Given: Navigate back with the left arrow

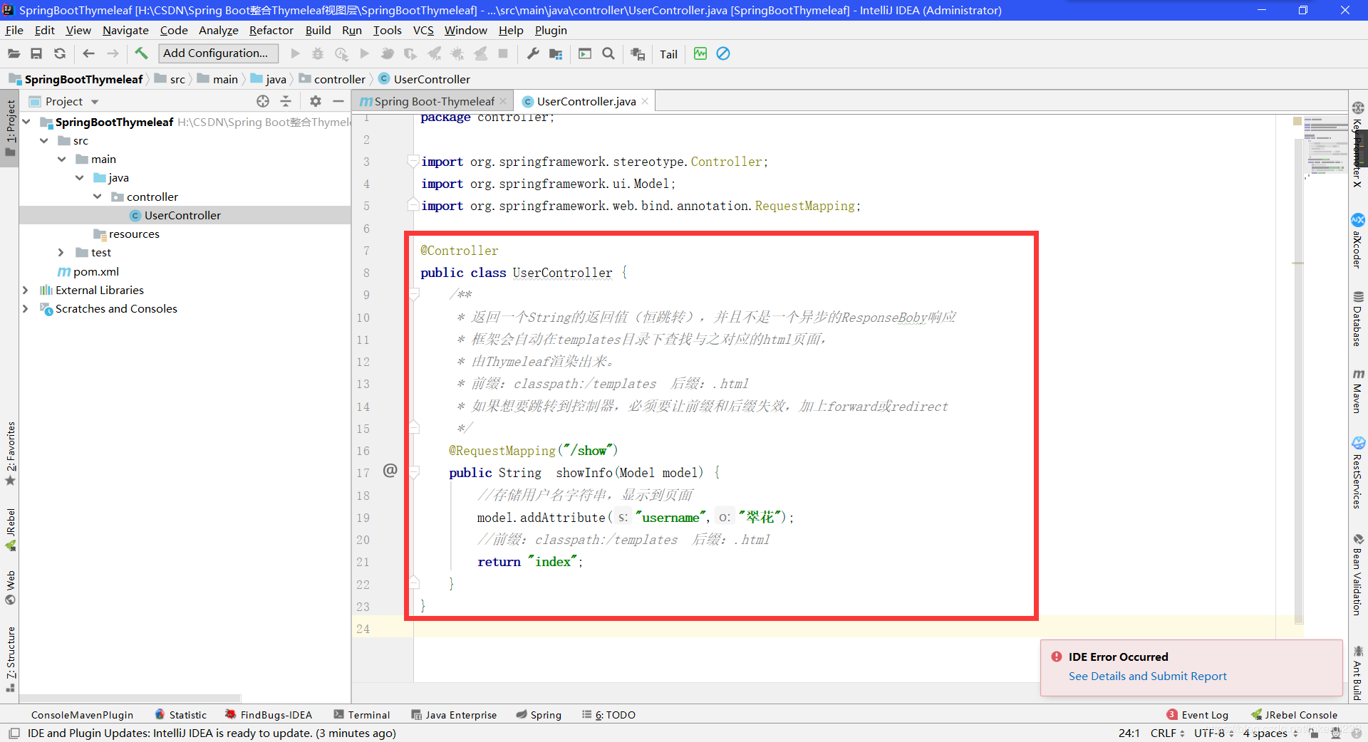Looking at the screenshot, I should (x=88, y=53).
